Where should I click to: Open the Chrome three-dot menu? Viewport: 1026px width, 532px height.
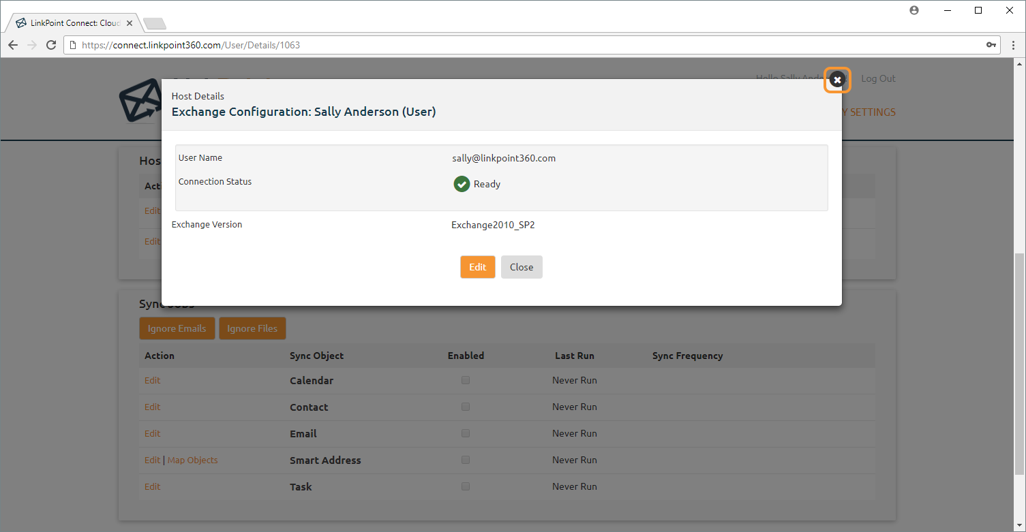(x=1012, y=45)
